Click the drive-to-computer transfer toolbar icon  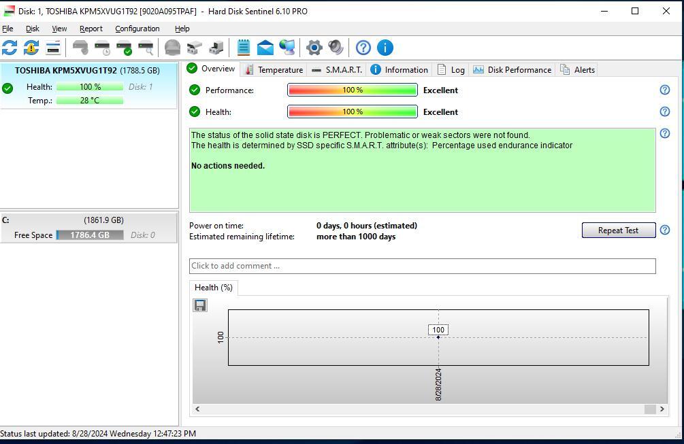pyautogui.click(x=216, y=48)
